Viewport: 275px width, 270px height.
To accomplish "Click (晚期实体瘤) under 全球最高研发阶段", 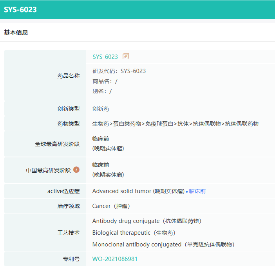I will [108, 148].
